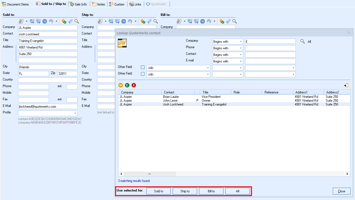Select John Lewe result row
Viewport: 355px width, 200px height.
click(234, 101)
